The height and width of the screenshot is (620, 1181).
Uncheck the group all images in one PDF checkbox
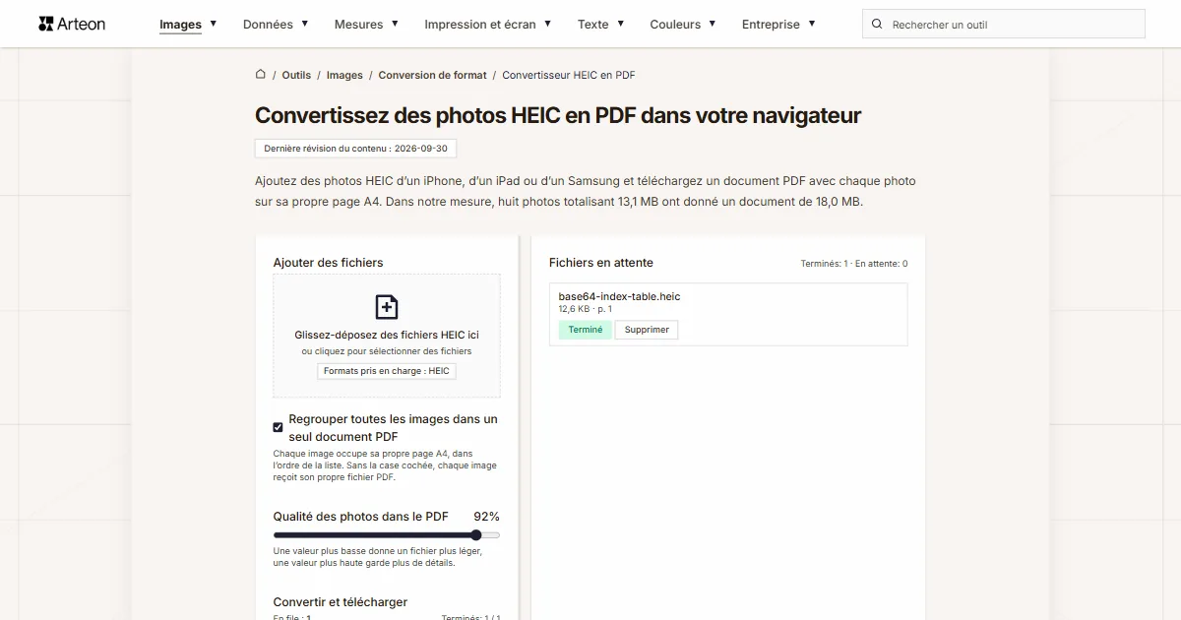click(279, 427)
